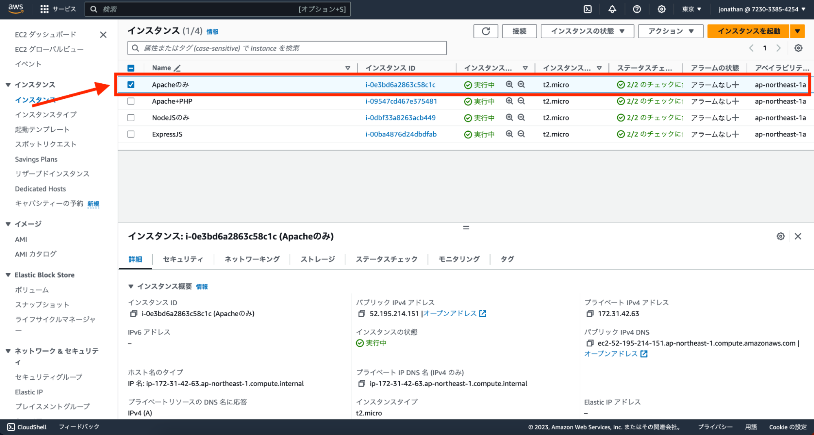Copy the instance ID in summary
Screen dimensions: 814x435
coord(134,313)
